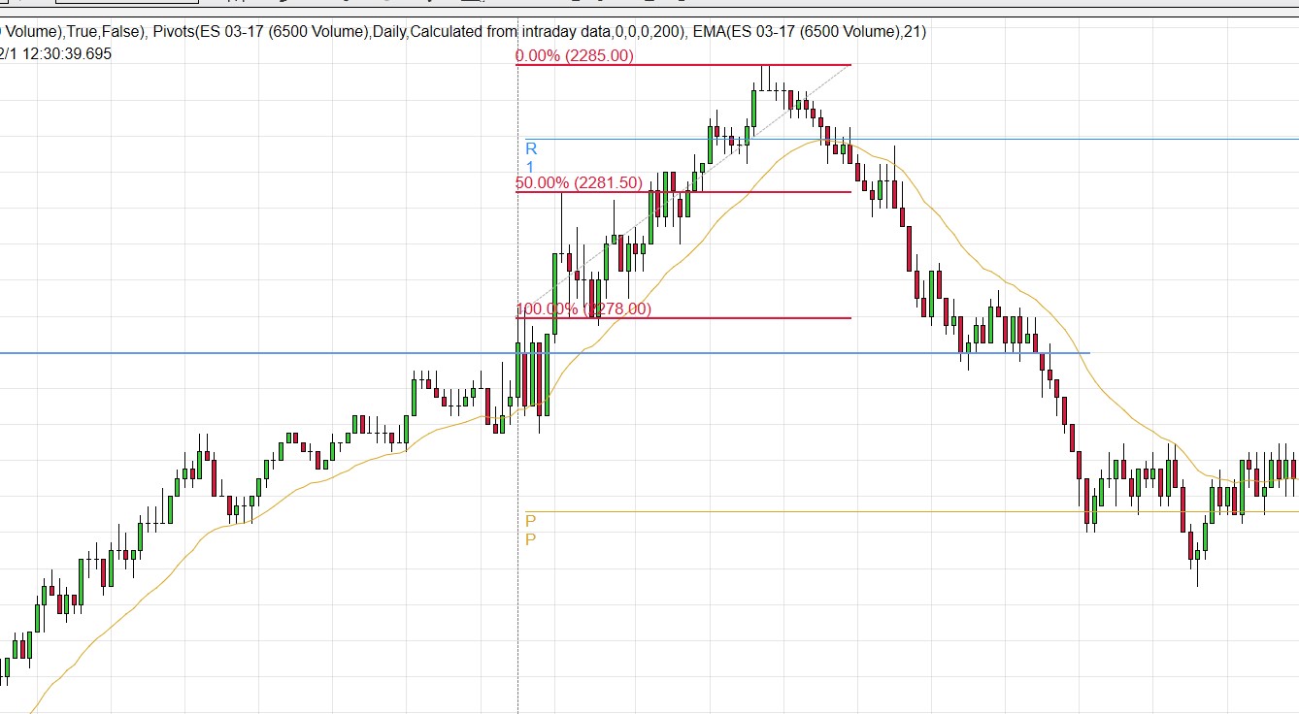Click the gold PP pivot label
The height and width of the screenshot is (714, 1299).
point(531,530)
